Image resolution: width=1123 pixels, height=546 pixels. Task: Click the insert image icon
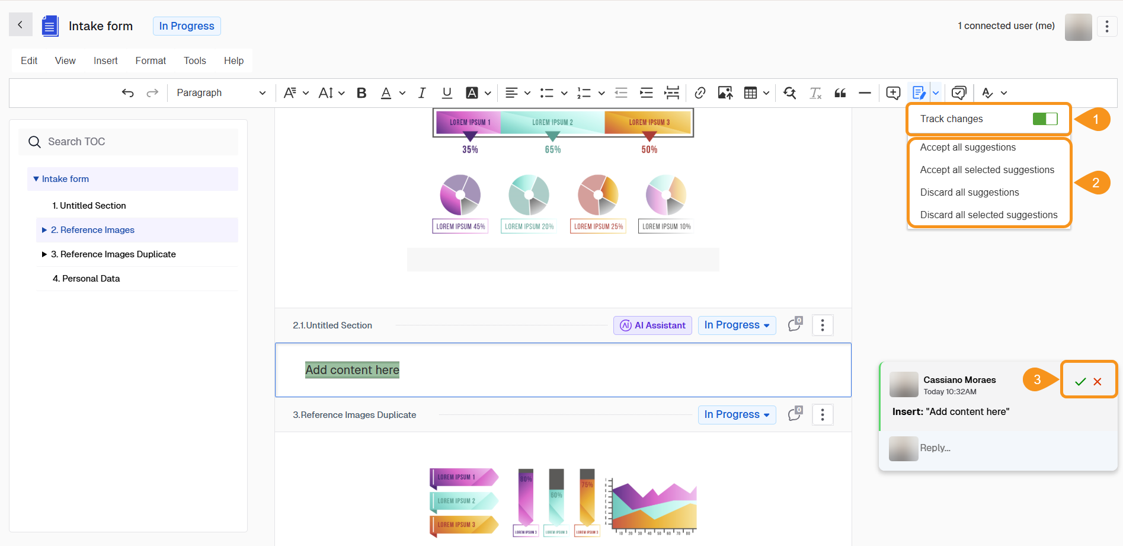tap(725, 93)
